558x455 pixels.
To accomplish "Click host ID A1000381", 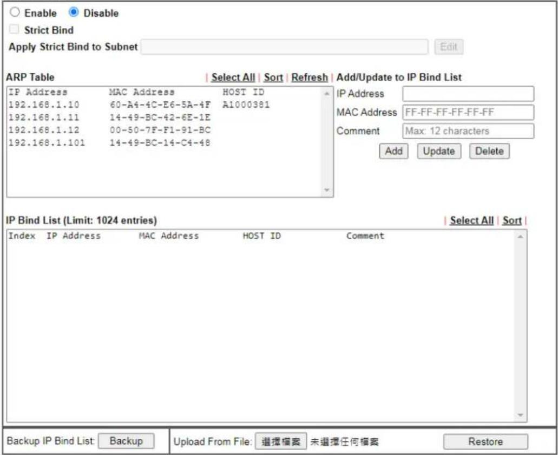I will click(246, 105).
